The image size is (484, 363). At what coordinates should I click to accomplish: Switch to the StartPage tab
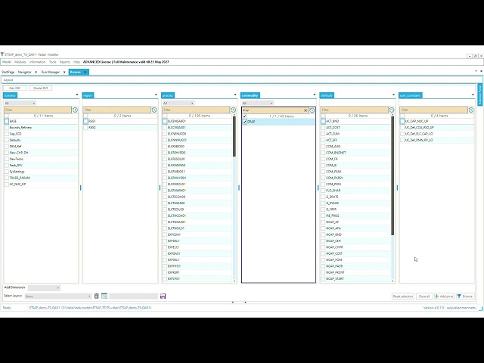pyautogui.click(x=8, y=72)
